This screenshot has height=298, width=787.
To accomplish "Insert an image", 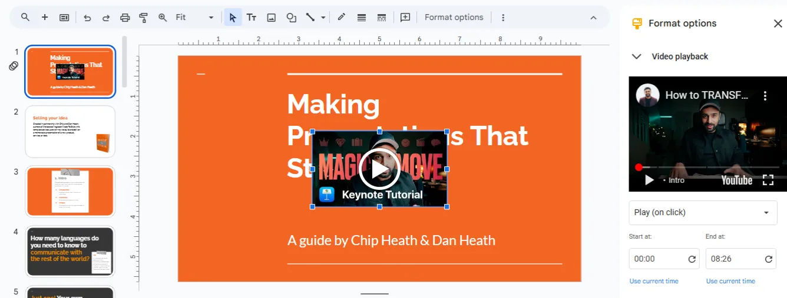I will click(272, 18).
